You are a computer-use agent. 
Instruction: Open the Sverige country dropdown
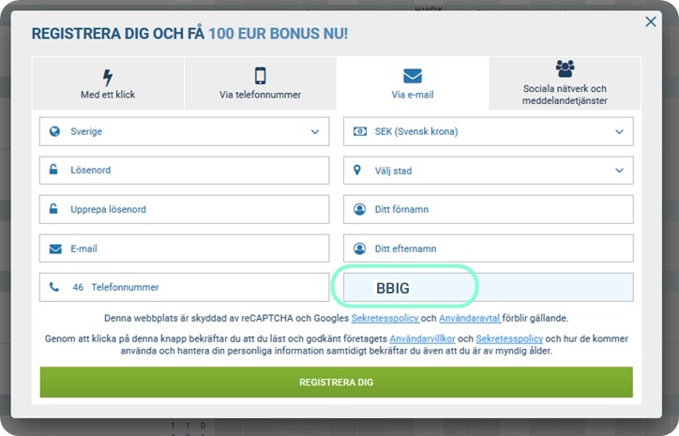(x=184, y=131)
